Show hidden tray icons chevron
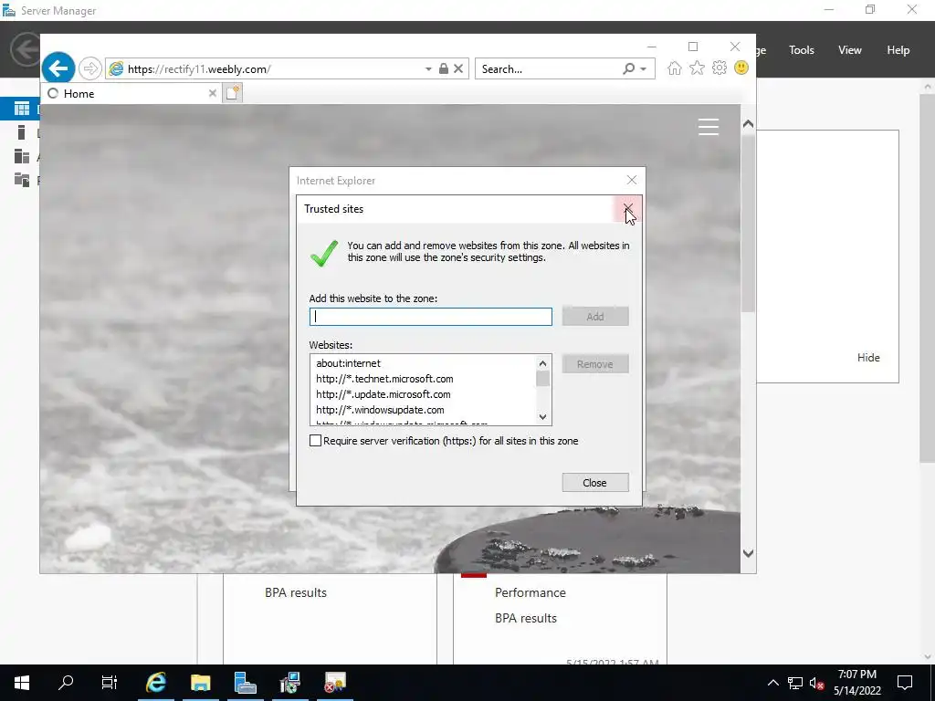Viewport: 935px width, 701px height. point(772,683)
